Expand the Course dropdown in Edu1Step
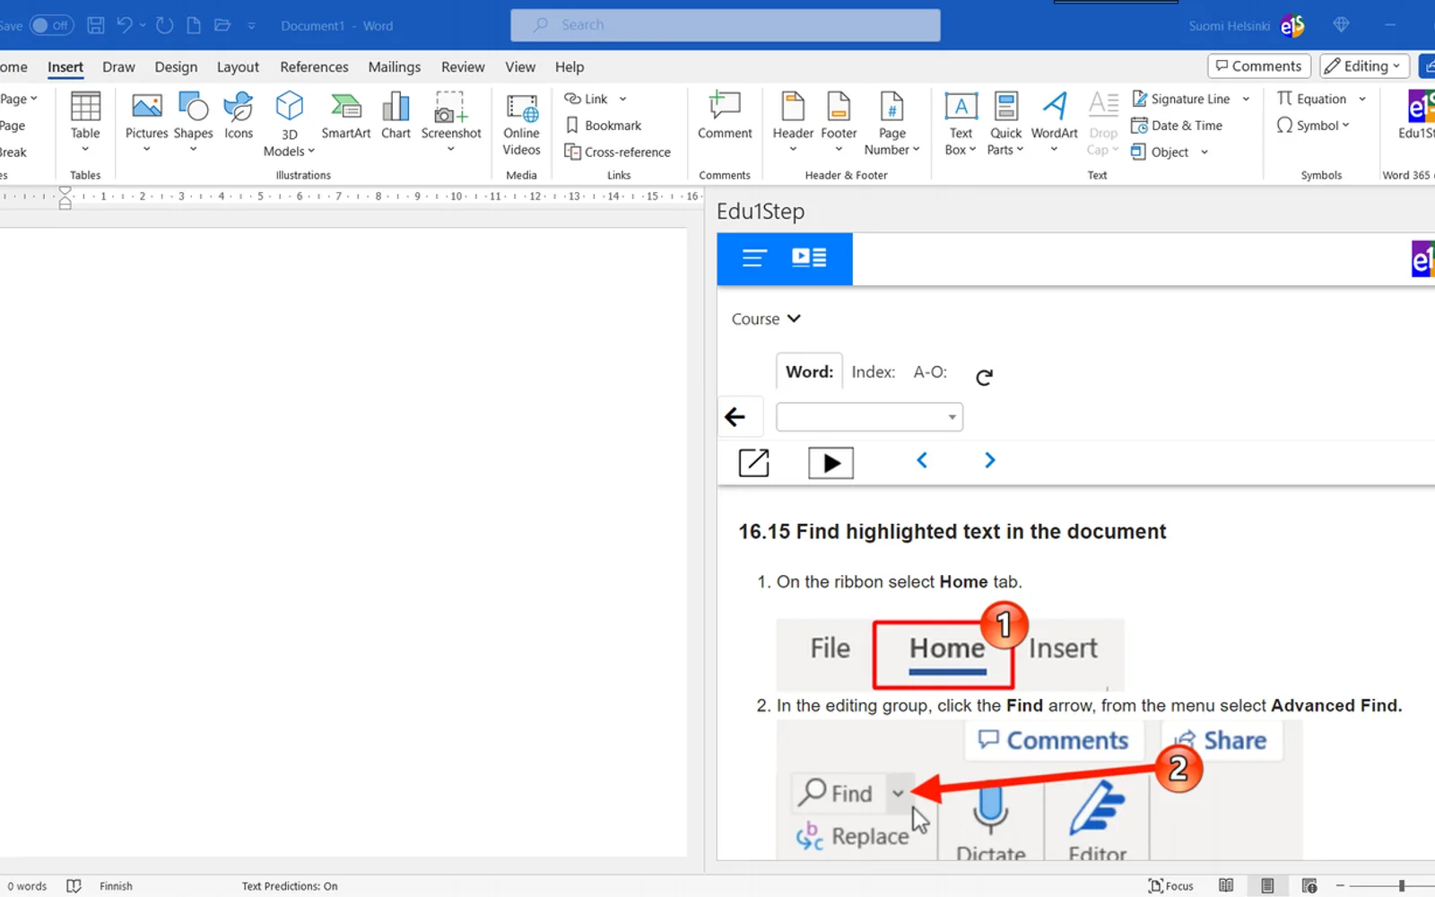The image size is (1435, 897). (x=766, y=318)
